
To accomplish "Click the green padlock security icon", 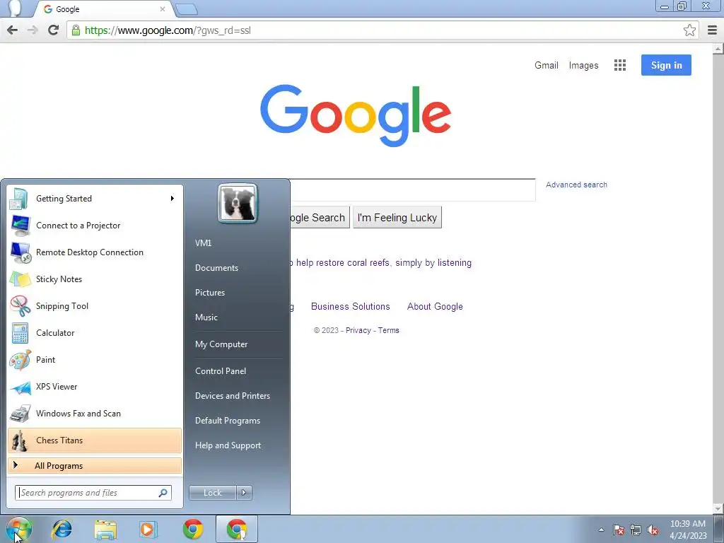I will [76, 30].
